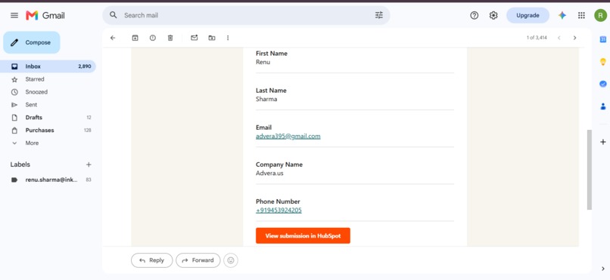Create new label plus icon
The width and height of the screenshot is (610, 280).
click(x=89, y=165)
